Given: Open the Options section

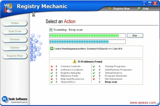Looking at the screenshot, I should [x=15, y=48].
